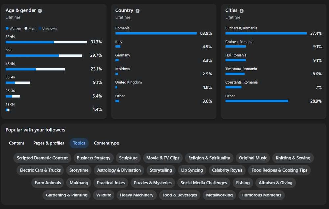Viewport: 329px width, 209px height.
Task: Click the Women legend entry
Action: tap(13, 28)
